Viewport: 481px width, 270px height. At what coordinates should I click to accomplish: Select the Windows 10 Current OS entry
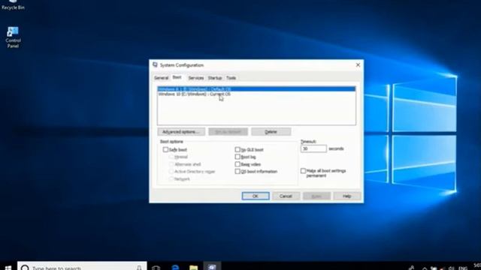[x=256, y=94]
